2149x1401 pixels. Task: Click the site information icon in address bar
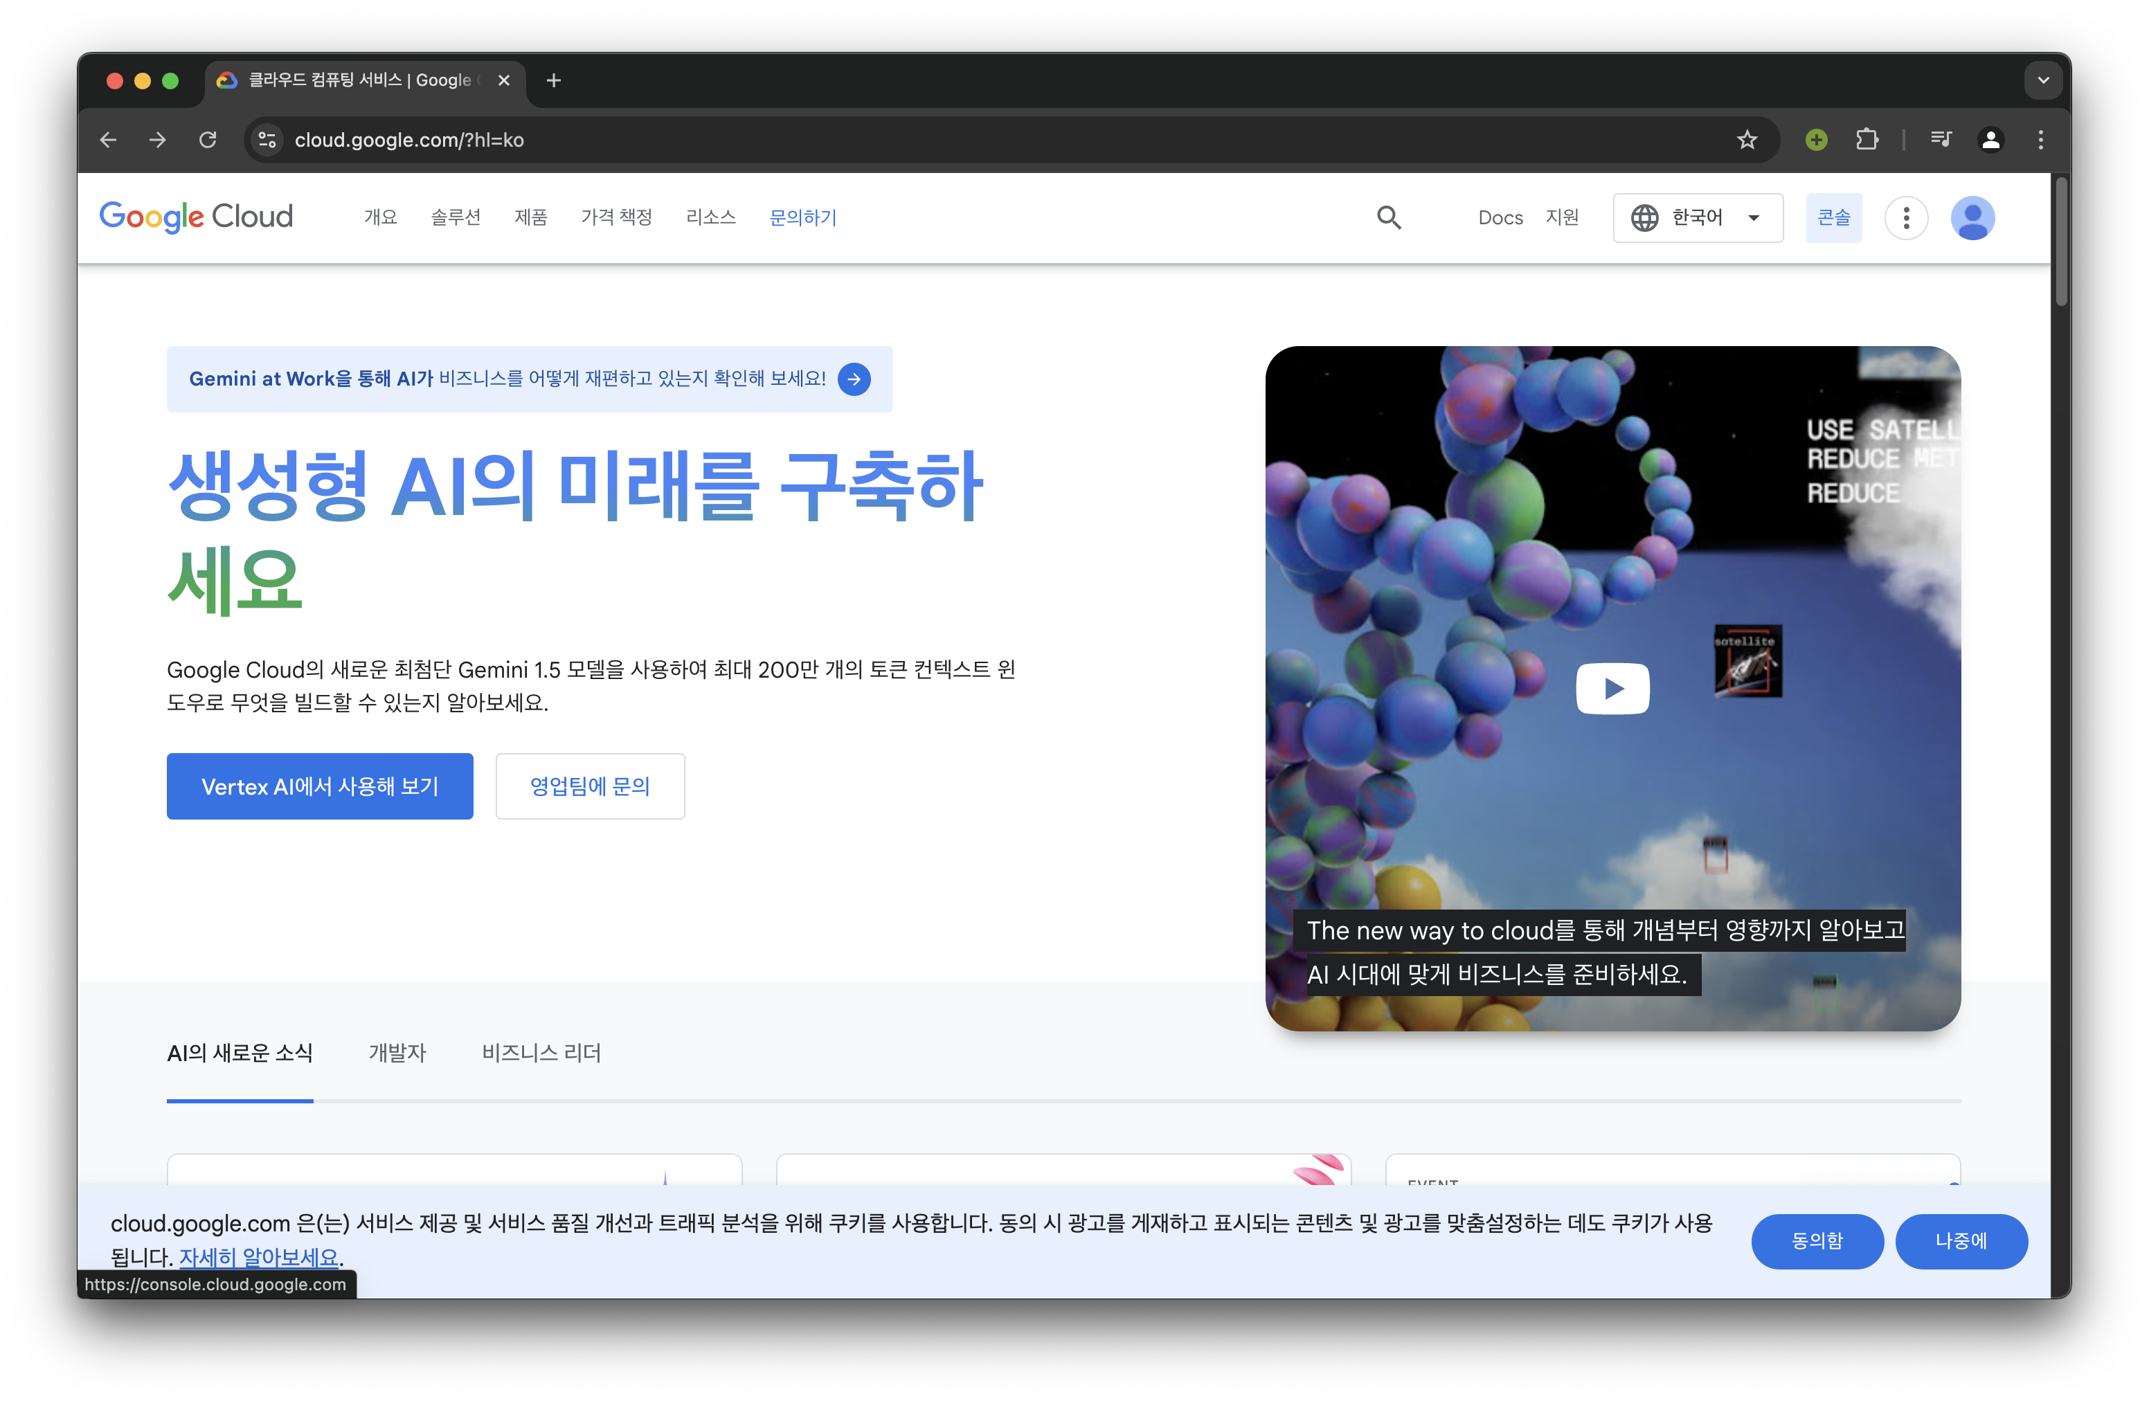[x=267, y=140]
